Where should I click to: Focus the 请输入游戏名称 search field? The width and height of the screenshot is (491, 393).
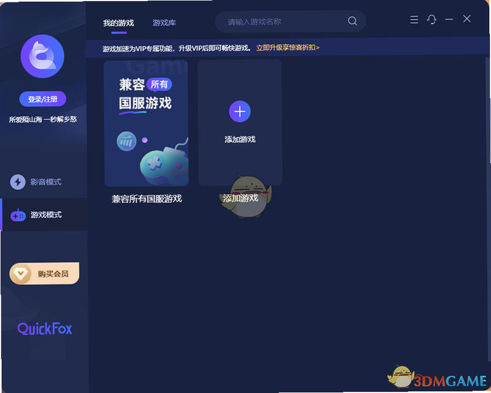[x=290, y=21]
